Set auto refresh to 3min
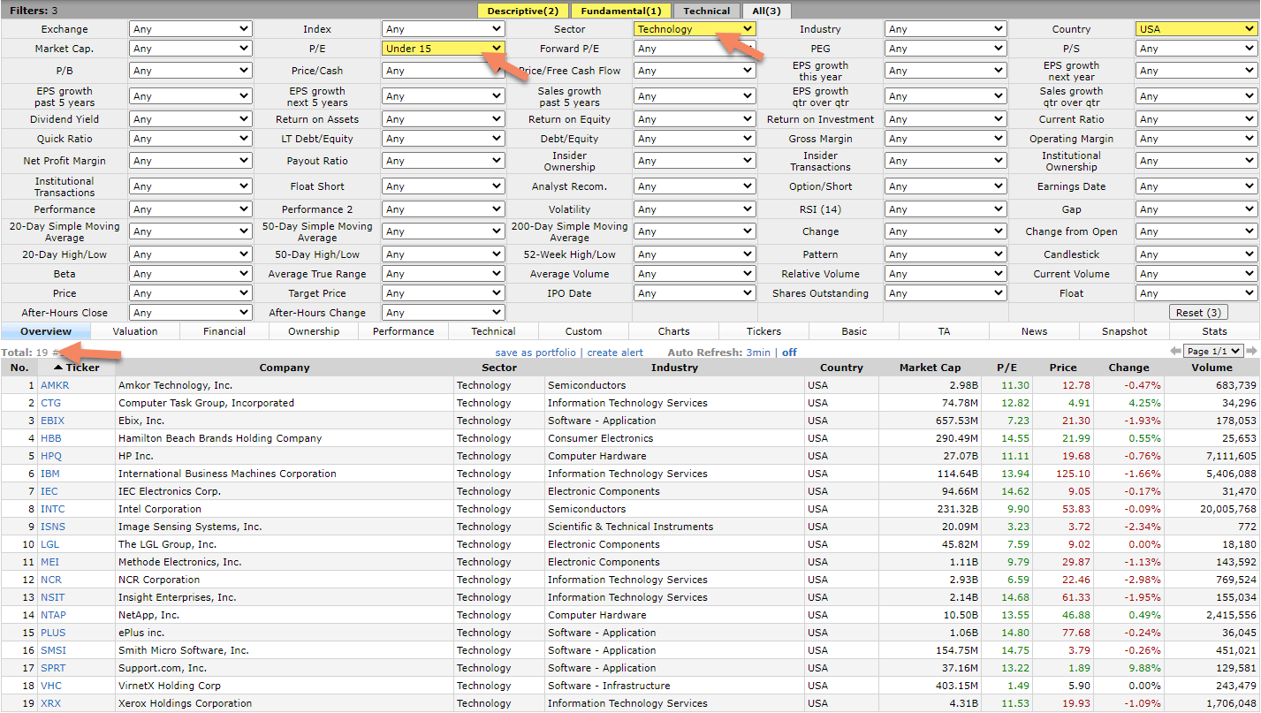This screenshot has width=1261, height=713. click(757, 353)
